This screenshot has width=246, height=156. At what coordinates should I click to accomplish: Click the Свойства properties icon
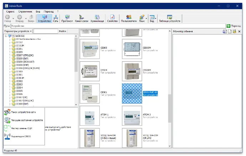[112, 18]
